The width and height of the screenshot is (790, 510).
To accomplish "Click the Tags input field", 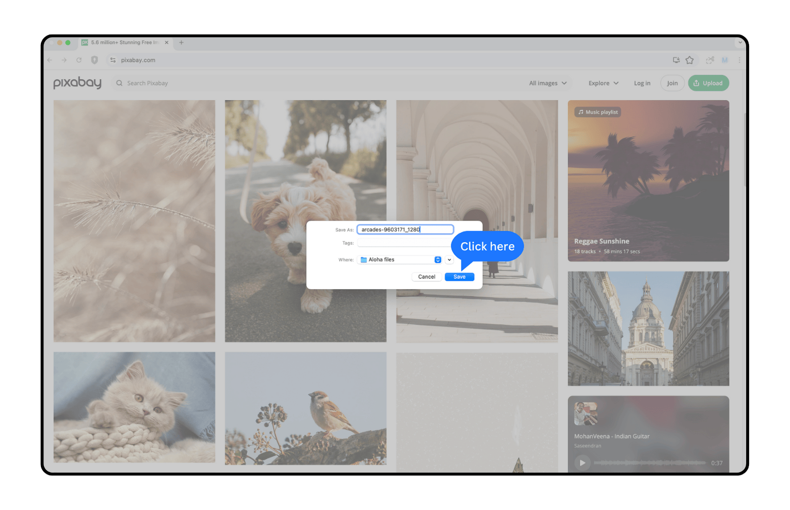I will pos(405,243).
